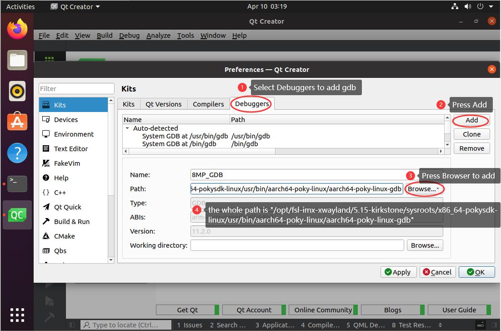501x331 pixels.
Task: Click the Type to locate search box
Action: tap(126, 325)
